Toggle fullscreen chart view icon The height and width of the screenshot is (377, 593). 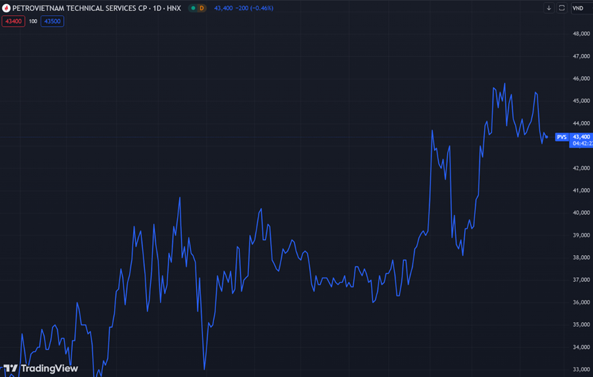(561, 9)
